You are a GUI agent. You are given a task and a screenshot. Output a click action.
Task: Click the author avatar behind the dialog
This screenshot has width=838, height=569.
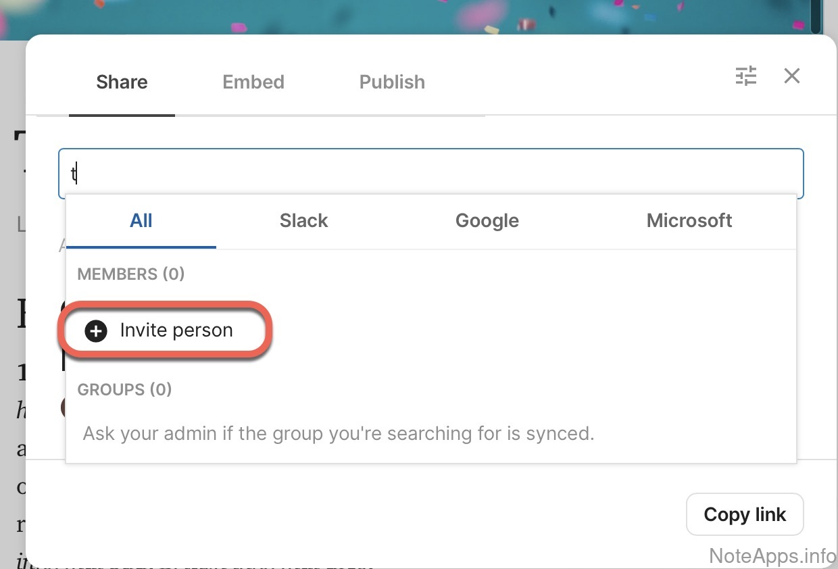(x=63, y=407)
